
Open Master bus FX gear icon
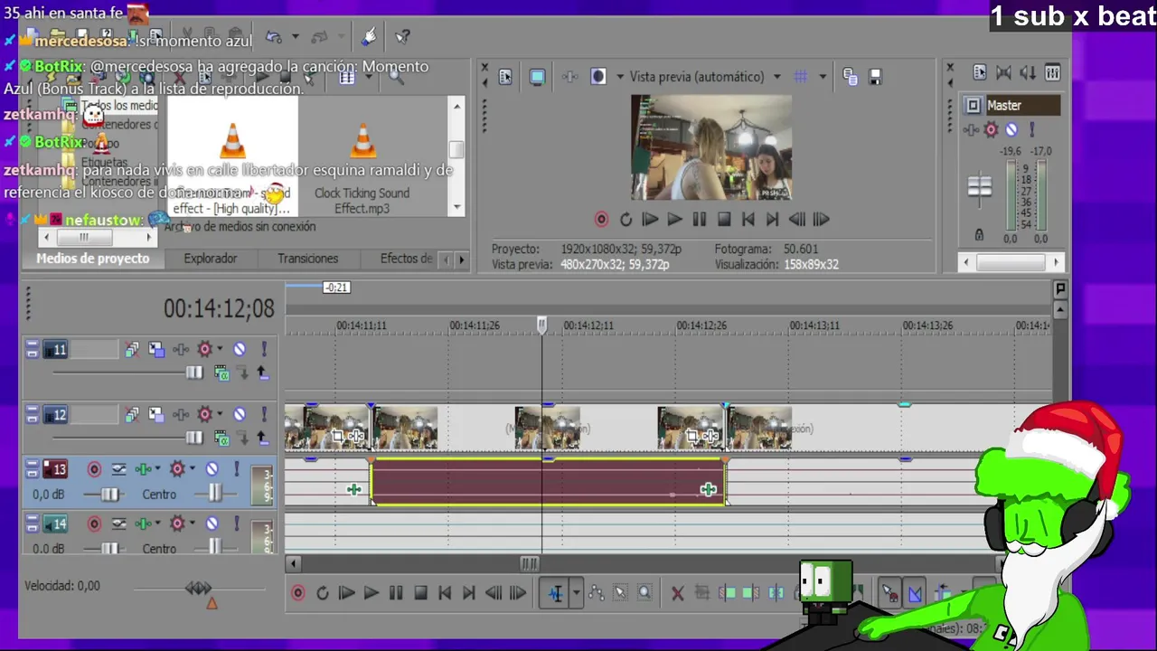(x=992, y=130)
